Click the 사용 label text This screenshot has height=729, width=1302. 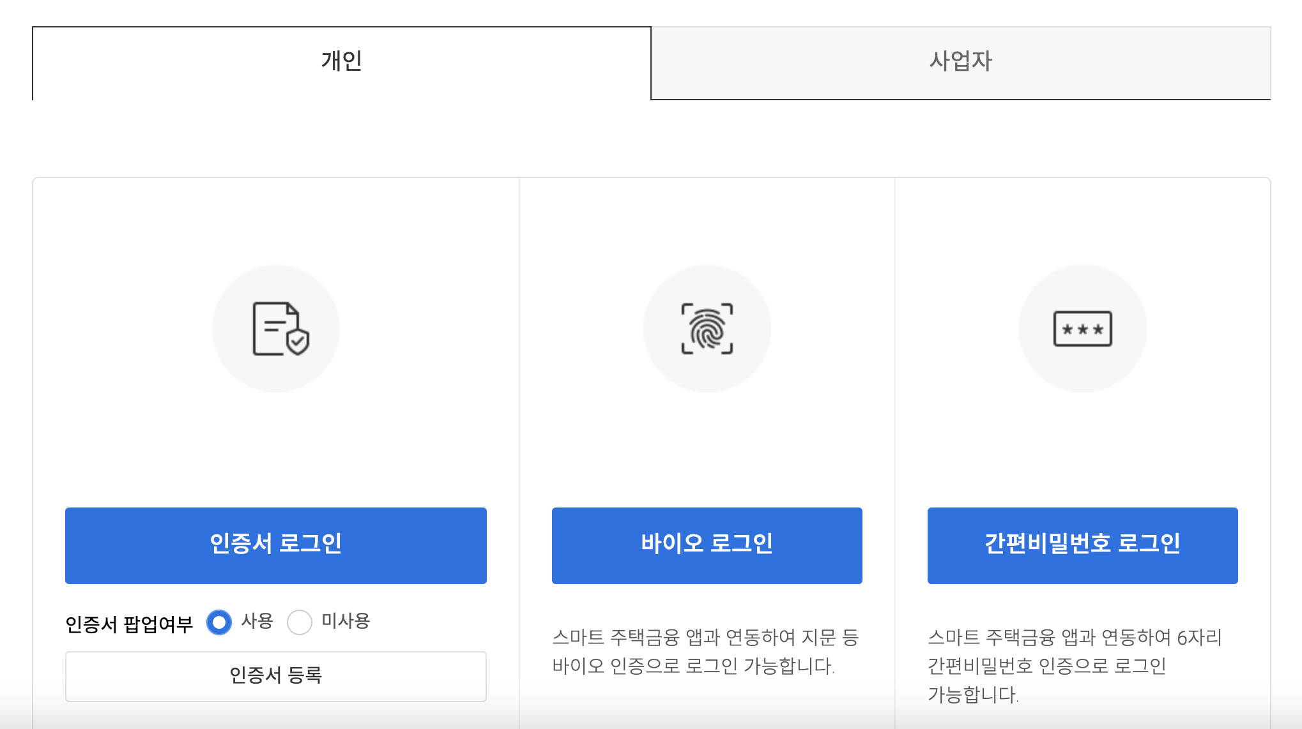coord(257,620)
